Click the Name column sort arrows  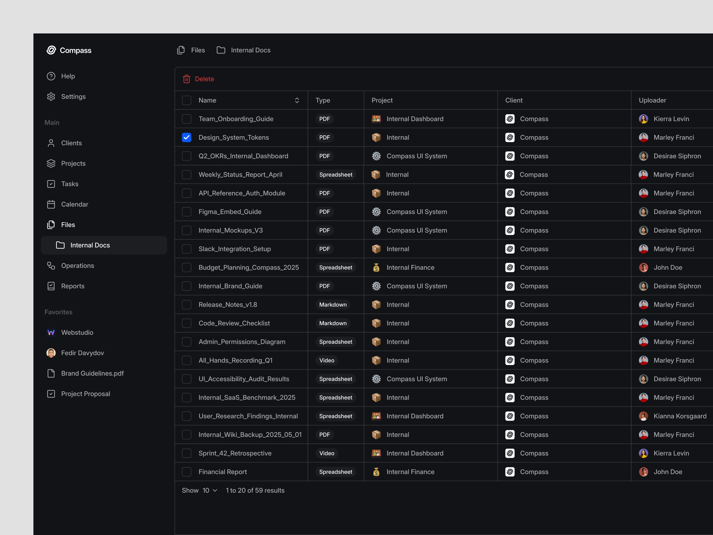(x=297, y=100)
